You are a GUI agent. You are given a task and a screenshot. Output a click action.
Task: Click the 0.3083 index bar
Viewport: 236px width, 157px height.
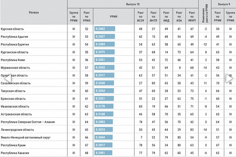tap(103, 122)
